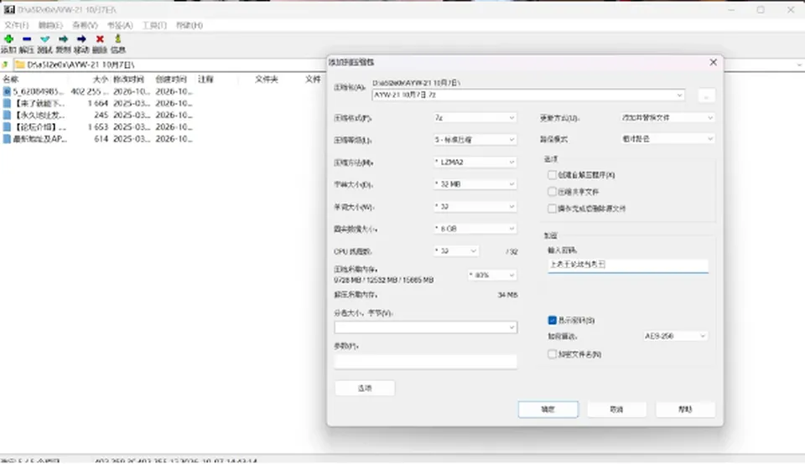Click the Info (信息) toolbar icon

(118, 39)
